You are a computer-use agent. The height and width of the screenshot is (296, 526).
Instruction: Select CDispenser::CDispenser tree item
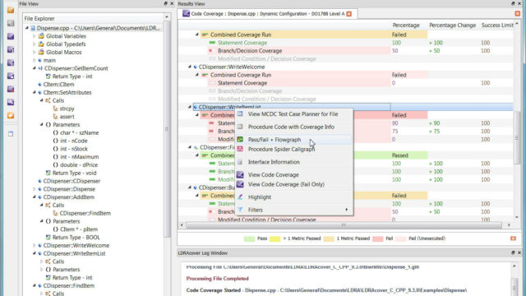[x=72, y=181]
